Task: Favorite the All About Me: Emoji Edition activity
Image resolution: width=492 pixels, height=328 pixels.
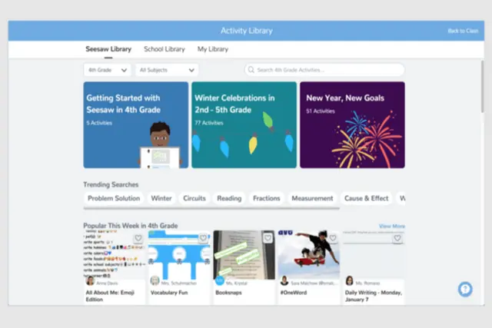Action: 138,238
